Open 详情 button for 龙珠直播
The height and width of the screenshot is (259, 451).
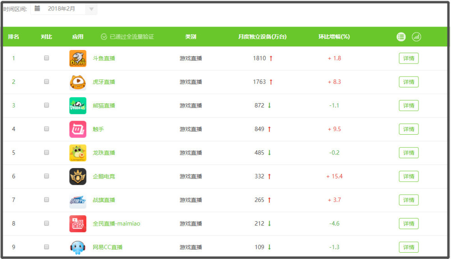click(409, 153)
